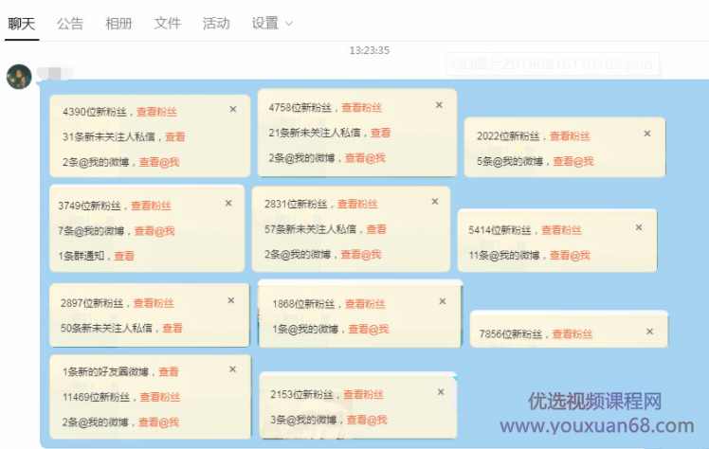709x449 pixels.
Task: Click the text 11469位新粉丝
Action: pyautogui.click(x=97, y=398)
